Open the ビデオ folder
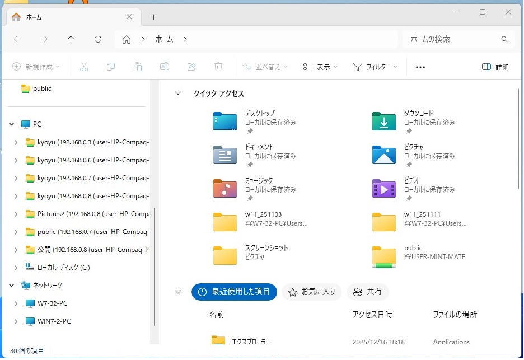This screenshot has width=524, height=360. pyautogui.click(x=384, y=189)
